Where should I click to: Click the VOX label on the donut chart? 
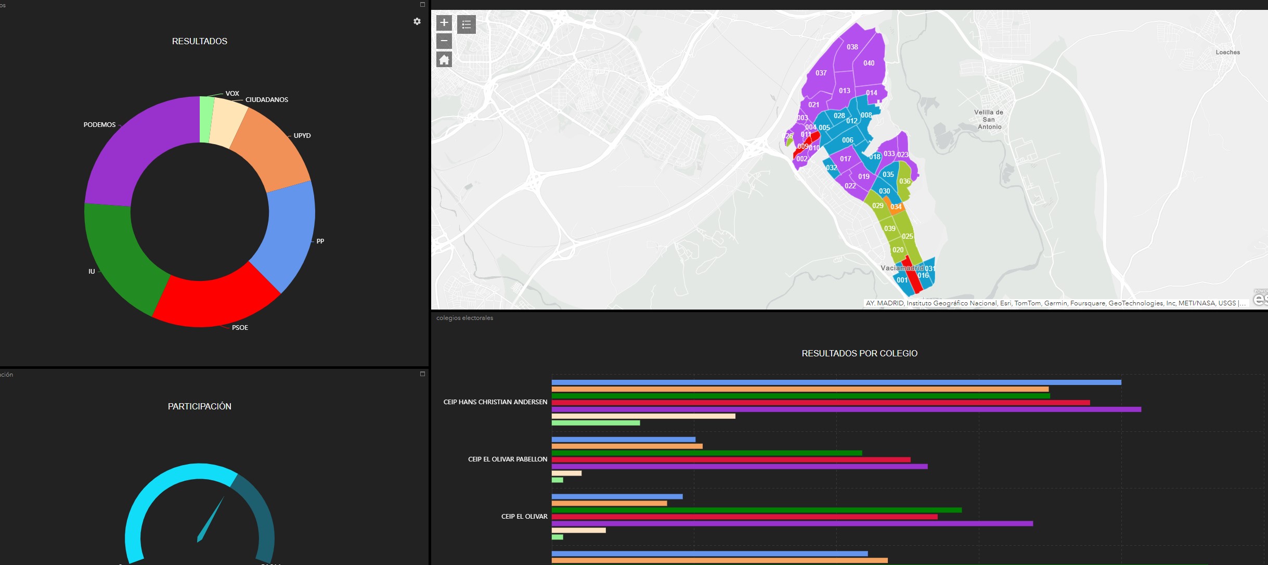(232, 94)
